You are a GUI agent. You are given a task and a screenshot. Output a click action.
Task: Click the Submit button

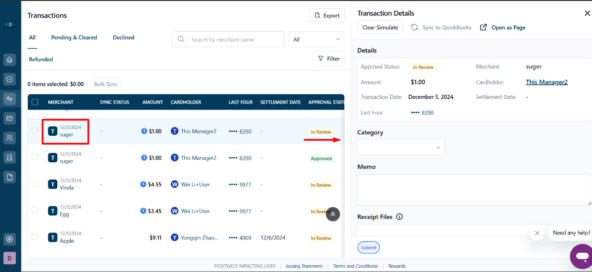(x=368, y=248)
